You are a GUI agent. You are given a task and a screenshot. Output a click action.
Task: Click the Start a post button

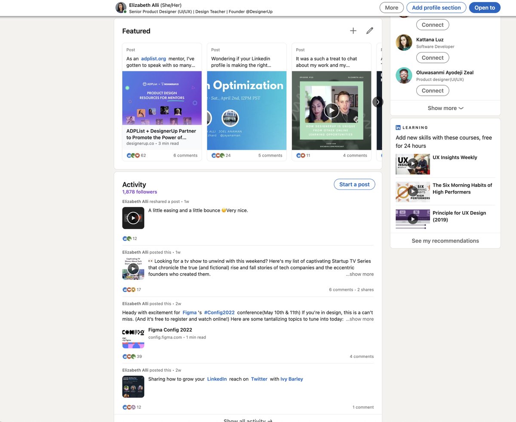[x=354, y=184]
